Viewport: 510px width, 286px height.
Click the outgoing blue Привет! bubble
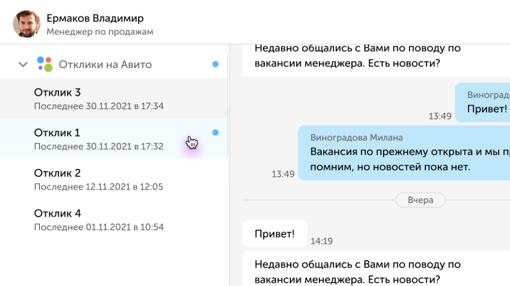(482, 103)
